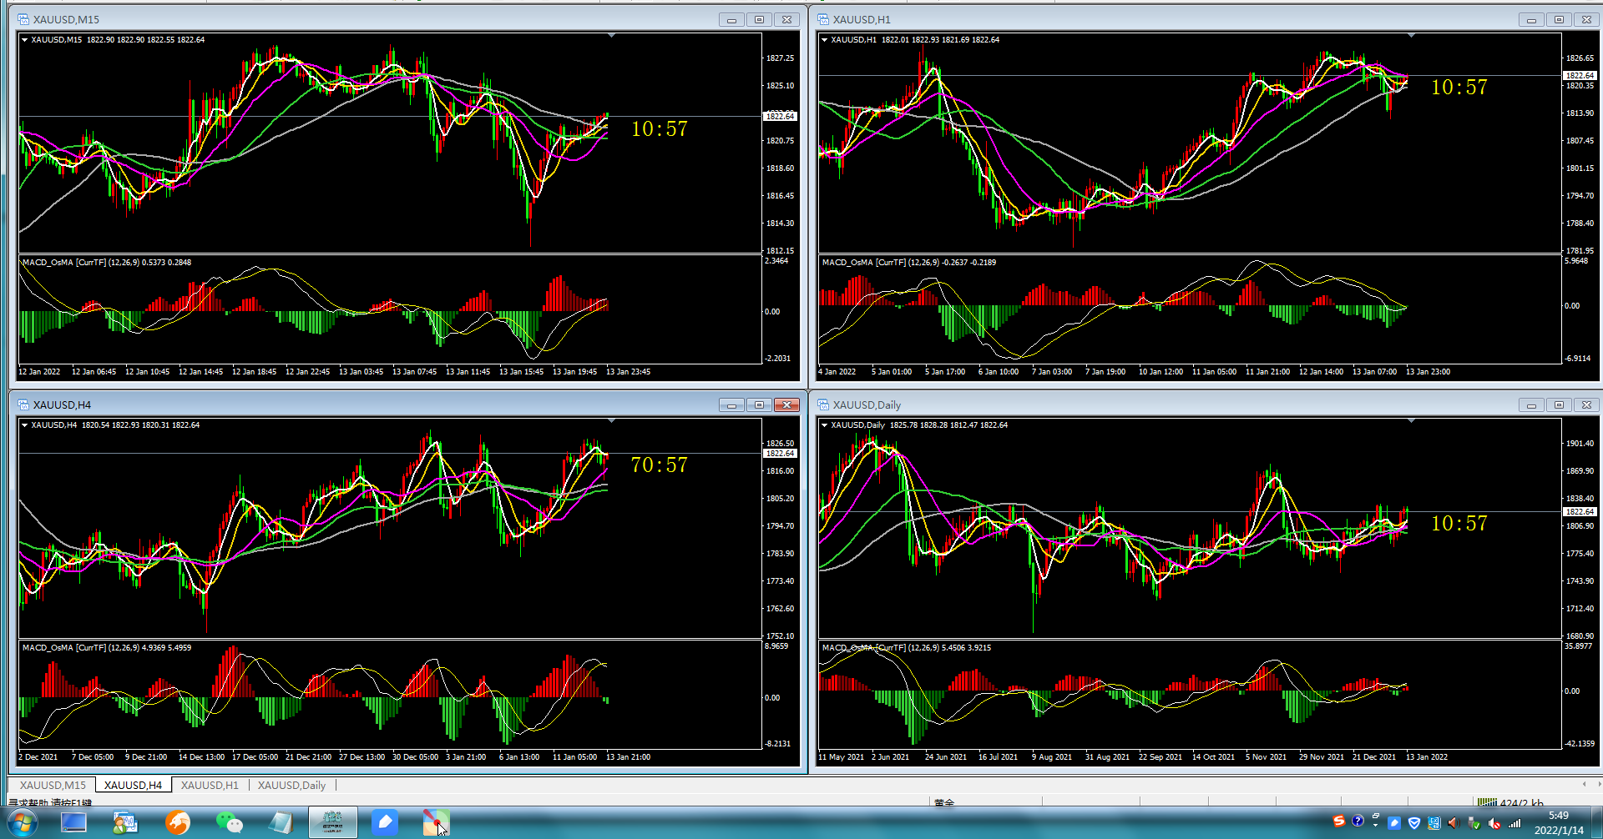The image size is (1603, 839).
Task: Launch the orange squirrel browser taskbar icon
Action: (177, 822)
